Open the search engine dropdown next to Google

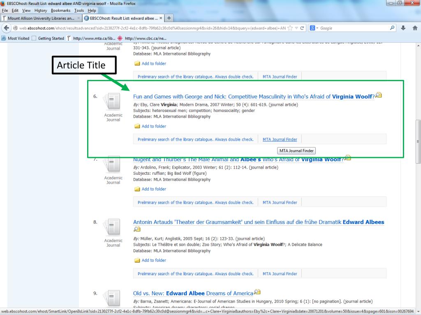click(317, 28)
